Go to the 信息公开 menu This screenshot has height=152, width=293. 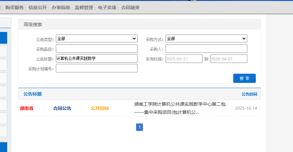(x=38, y=8)
